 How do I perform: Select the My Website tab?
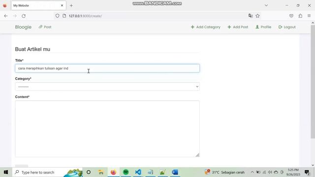tap(39, 5)
